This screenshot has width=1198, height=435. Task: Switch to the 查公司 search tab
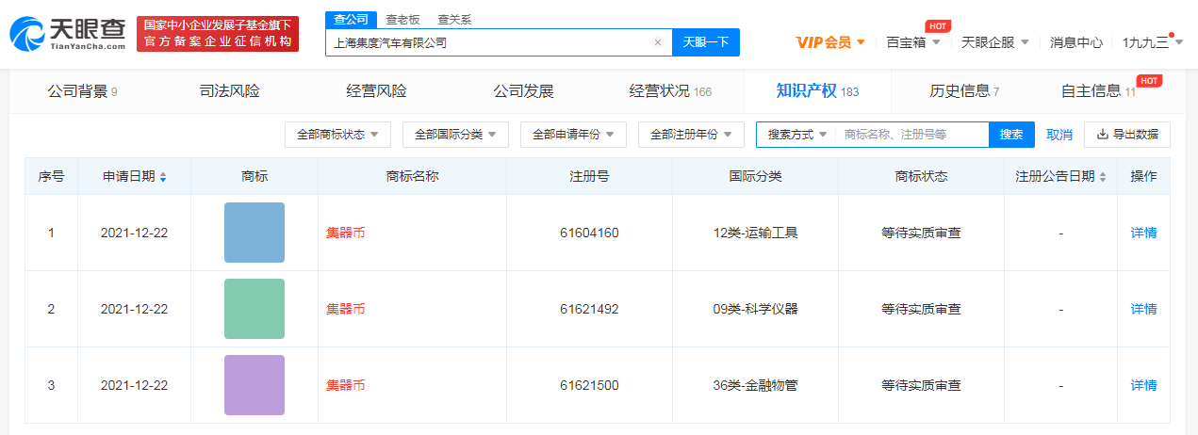pos(352,20)
